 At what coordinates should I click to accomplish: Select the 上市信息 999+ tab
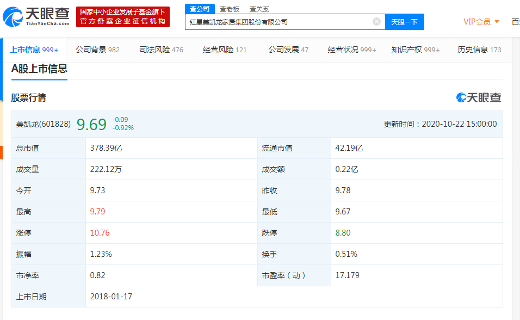34,50
